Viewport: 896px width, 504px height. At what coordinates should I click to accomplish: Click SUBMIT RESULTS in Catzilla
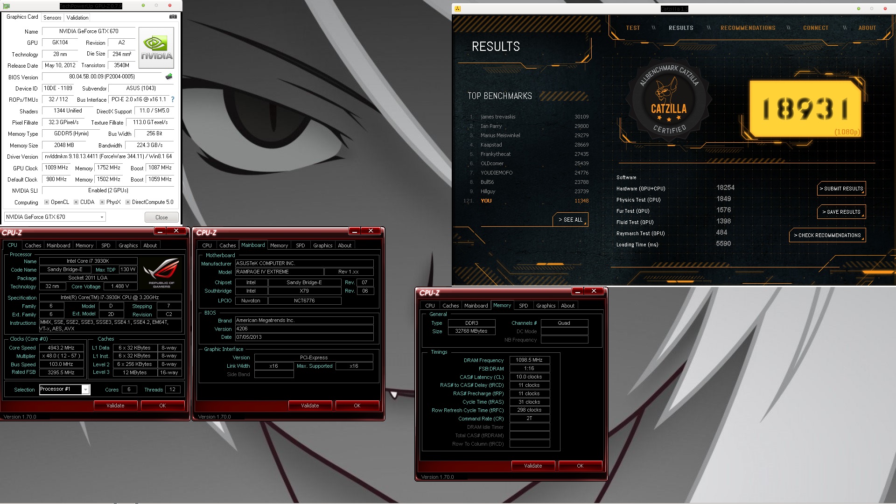click(x=841, y=189)
